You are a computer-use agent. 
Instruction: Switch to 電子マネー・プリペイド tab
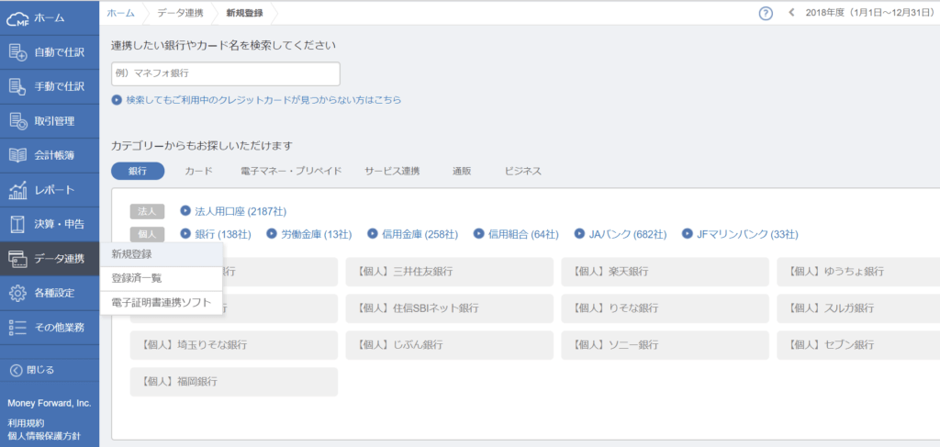[x=291, y=171]
